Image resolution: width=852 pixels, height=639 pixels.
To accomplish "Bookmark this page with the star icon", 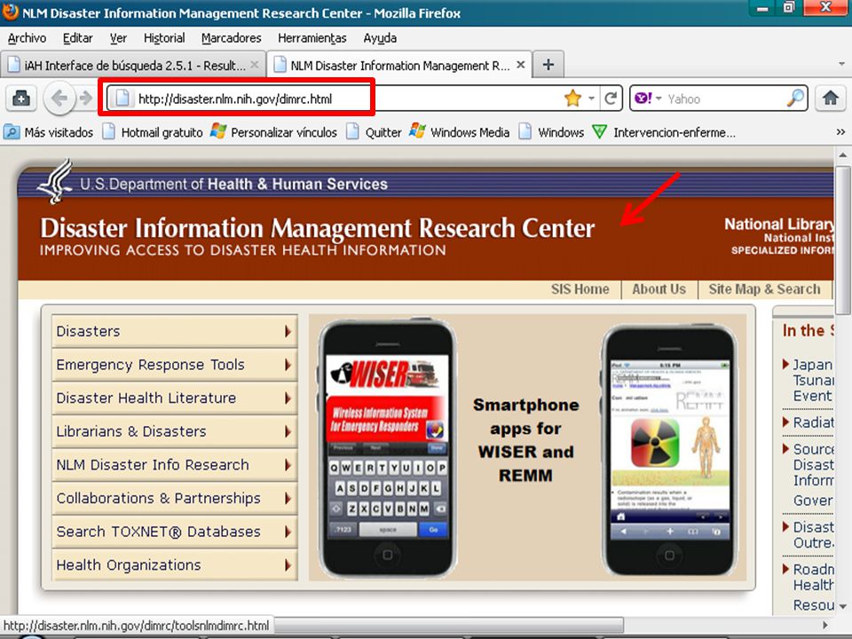I will (x=572, y=99).
